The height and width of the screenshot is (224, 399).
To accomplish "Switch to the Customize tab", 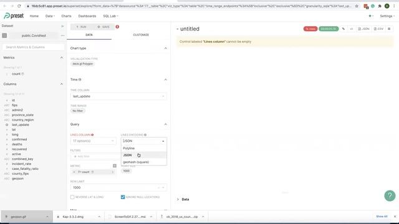I will click(x=141, y=35).
